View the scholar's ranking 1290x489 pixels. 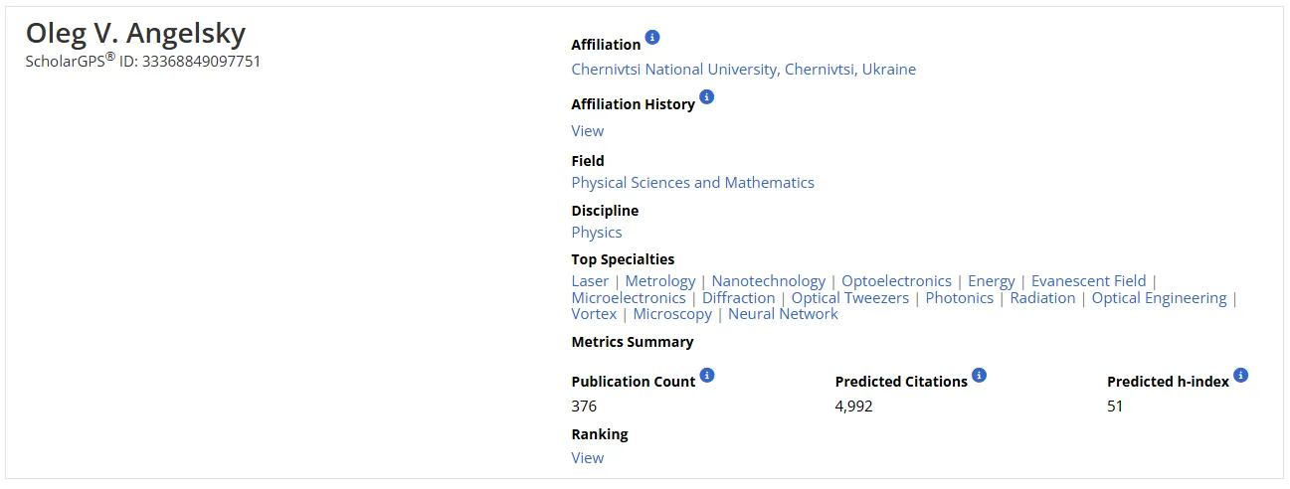point(587,458)
